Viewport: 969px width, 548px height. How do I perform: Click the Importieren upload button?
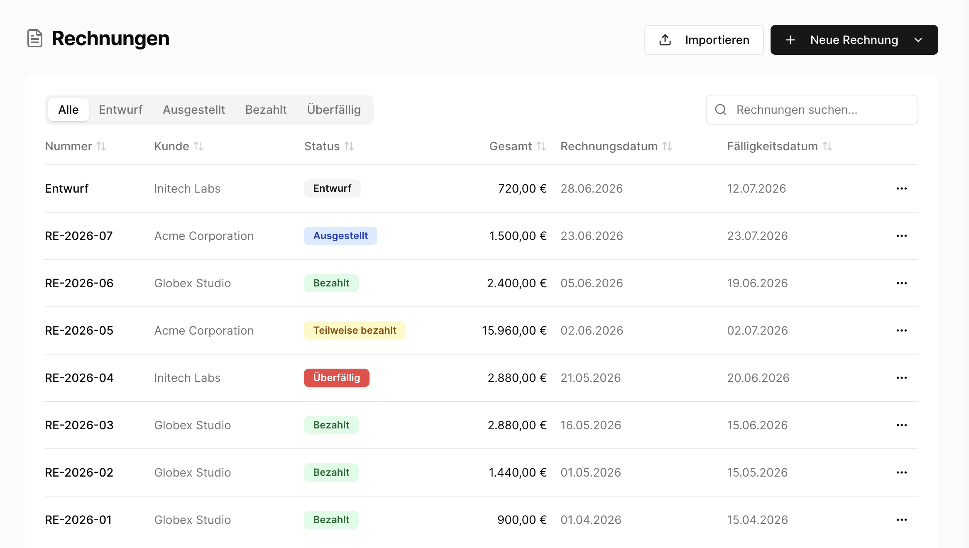(704, 40)
